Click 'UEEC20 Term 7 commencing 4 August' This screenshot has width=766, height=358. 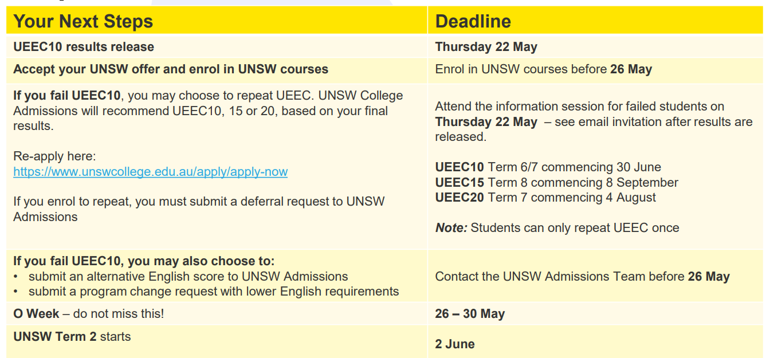coord(545,197)
